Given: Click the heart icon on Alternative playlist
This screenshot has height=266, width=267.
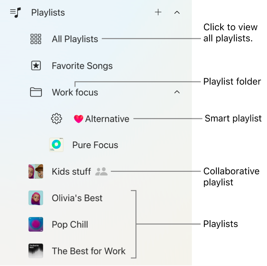Looking at the screenshot, I should (78, 118).
